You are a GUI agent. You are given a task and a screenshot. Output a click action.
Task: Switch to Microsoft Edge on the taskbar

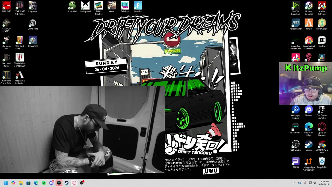tap(36, 183)
